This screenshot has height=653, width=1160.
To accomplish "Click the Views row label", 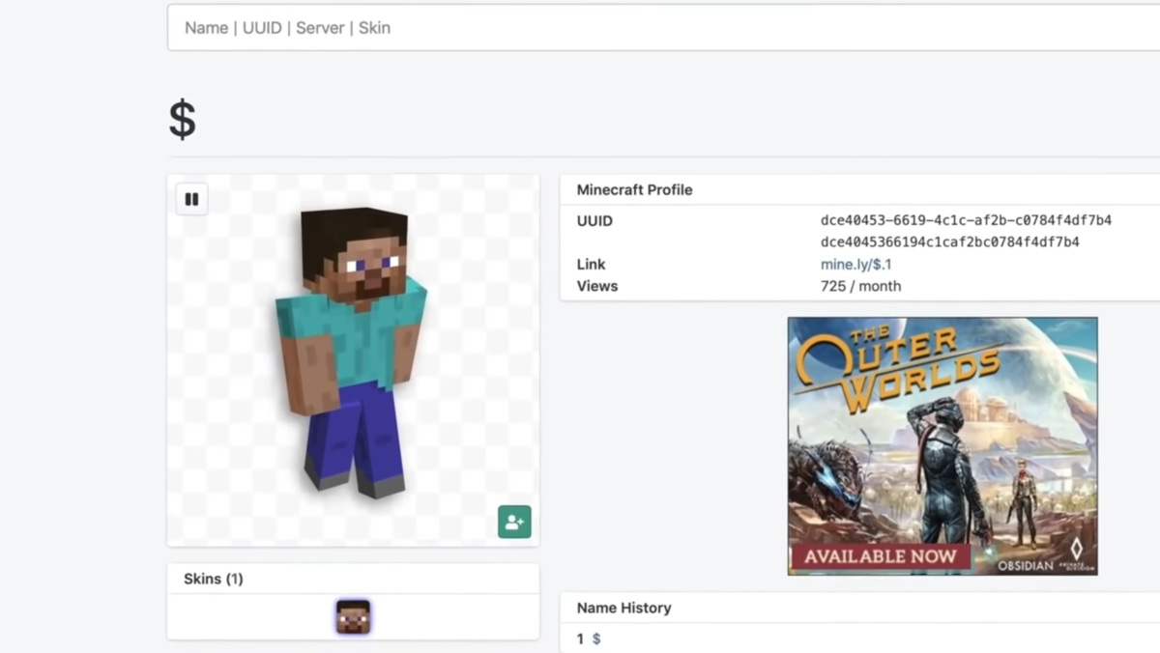I will 596,286.
